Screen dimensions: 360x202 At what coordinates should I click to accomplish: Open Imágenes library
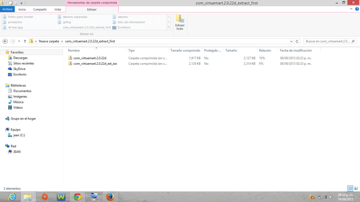[20, 96]
